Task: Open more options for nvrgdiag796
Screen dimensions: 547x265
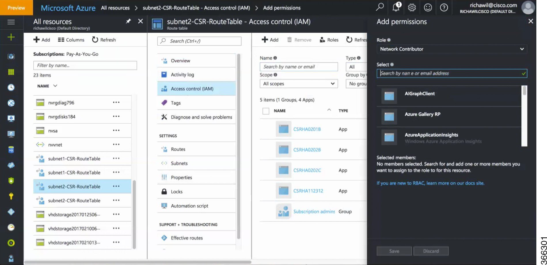Action: tap(116, 102)
